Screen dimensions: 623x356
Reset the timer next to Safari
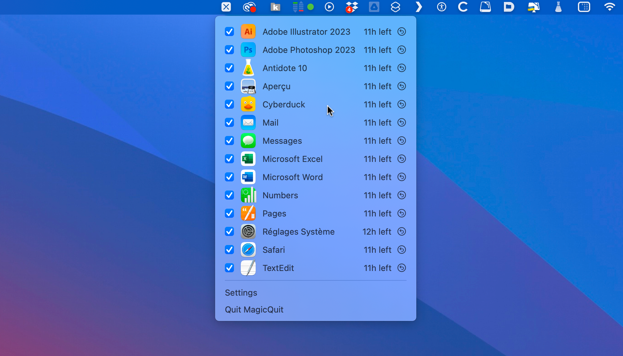point(401,250)
